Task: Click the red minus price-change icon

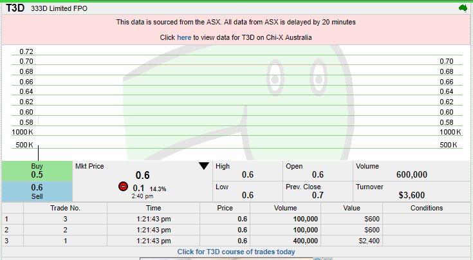Action: pyautogui.click(x=123, y=187)
